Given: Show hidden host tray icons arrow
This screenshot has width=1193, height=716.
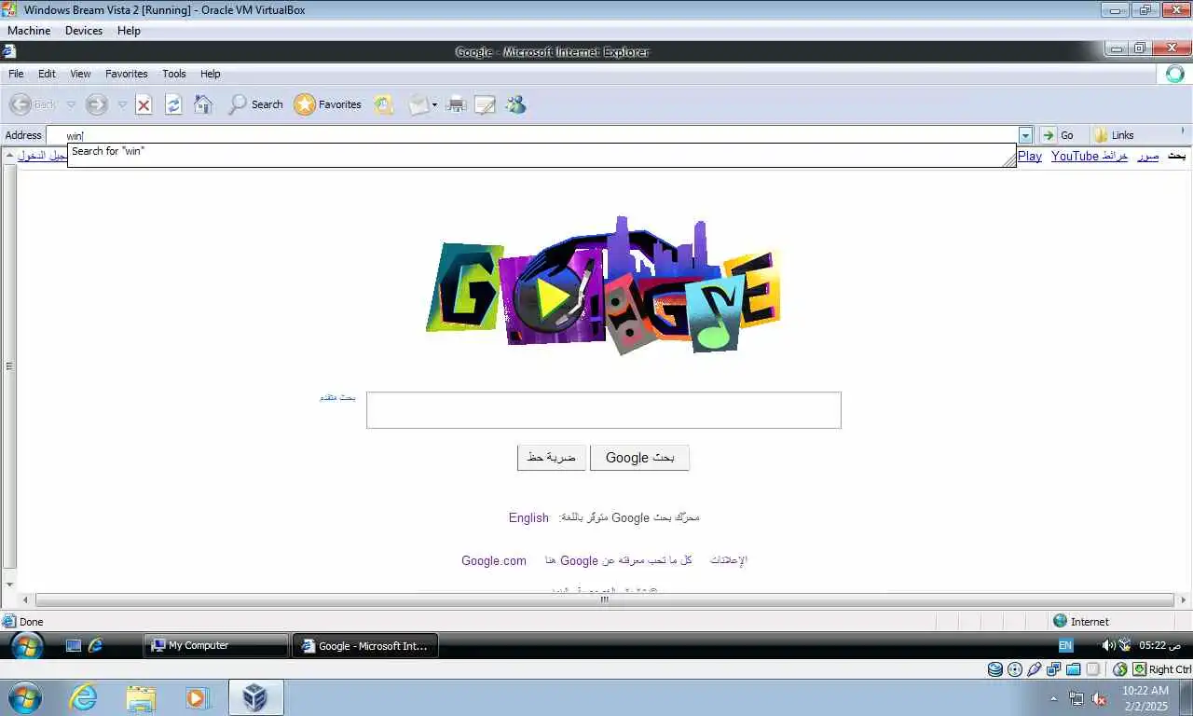Looking at the screenshot, I should 1054,698.
